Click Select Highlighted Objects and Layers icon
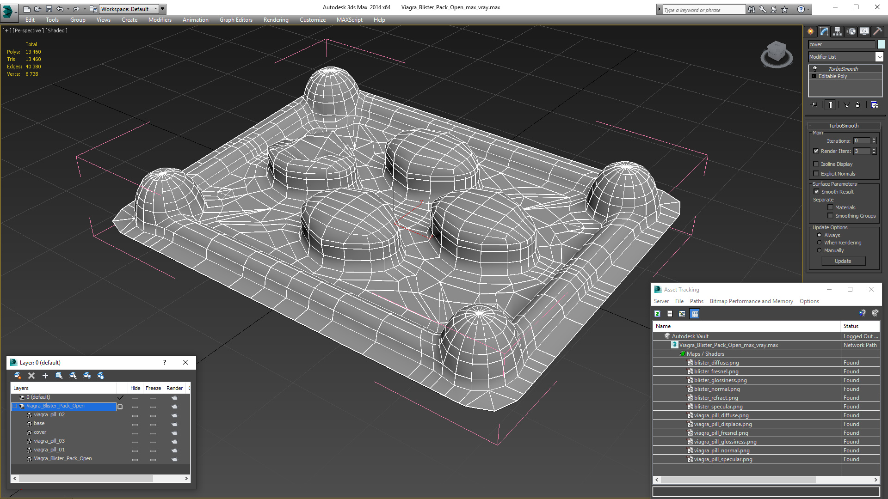This screenshot has width=888, height=499. [59, 376]
